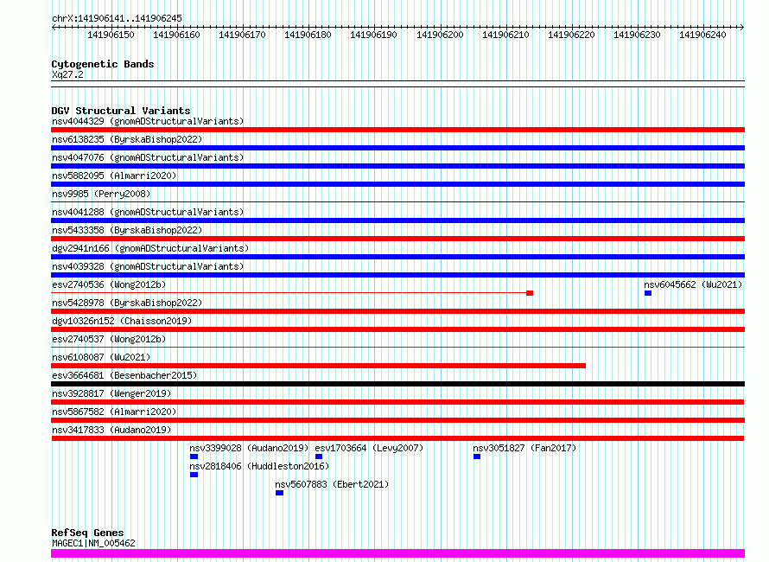Click the nsv5867582 (Almarri2020) label
769x562 pixels.
(114, 412)
